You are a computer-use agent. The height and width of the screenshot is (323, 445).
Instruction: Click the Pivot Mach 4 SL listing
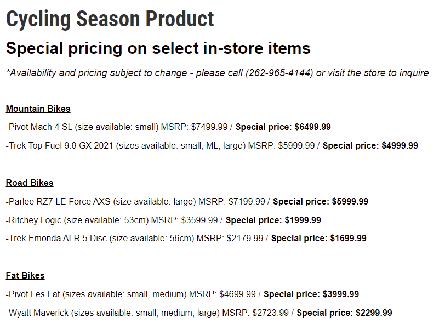point(82,127)
